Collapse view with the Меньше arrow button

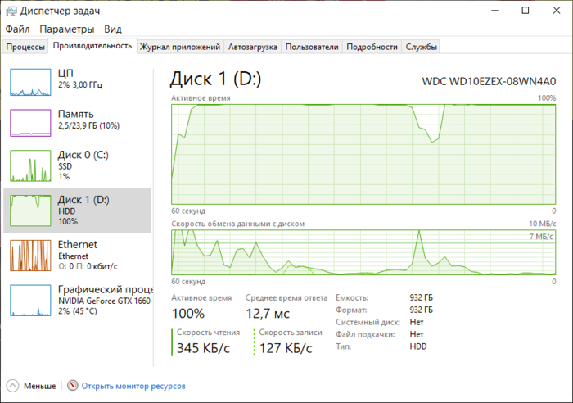[x=12, y=386]
